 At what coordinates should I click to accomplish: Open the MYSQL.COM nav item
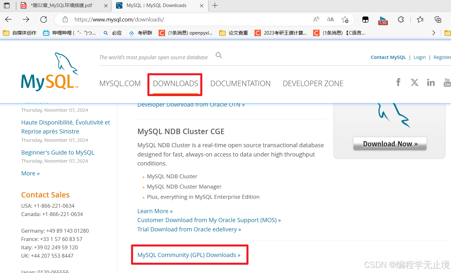[120, 84]
